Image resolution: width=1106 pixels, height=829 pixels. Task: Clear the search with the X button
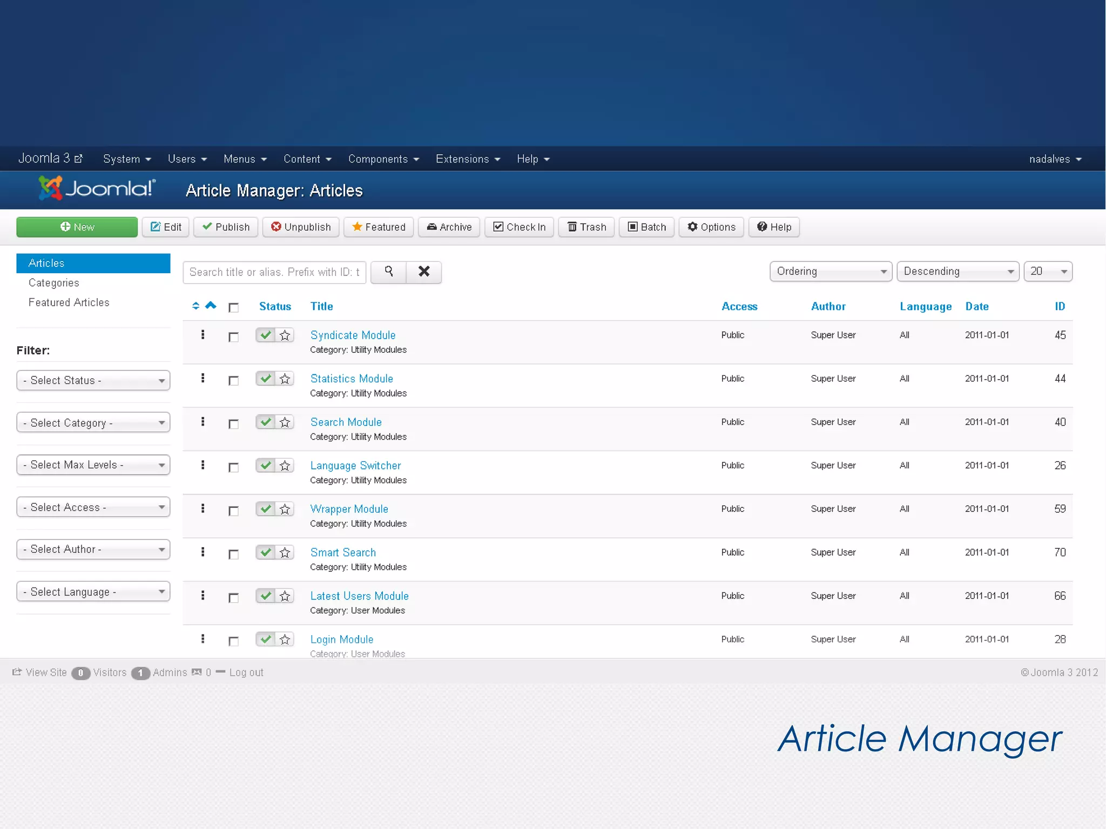[x=424, y=272]
